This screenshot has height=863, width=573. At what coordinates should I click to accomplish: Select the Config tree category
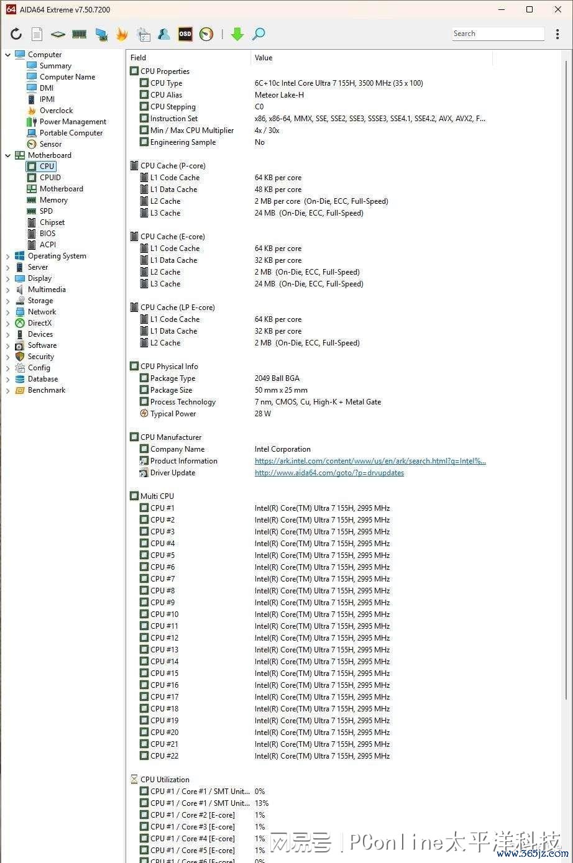click(x=39, y=368)
